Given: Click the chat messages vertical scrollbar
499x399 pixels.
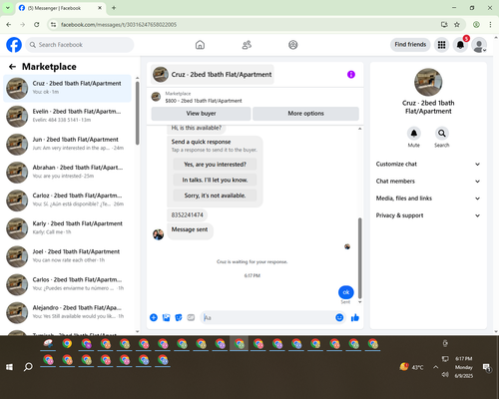Looking at the screenshot, I should click(359, 258).
